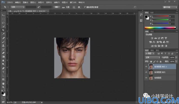
Task: Add a Curves adjustment layer
Action: click(159, 38)
